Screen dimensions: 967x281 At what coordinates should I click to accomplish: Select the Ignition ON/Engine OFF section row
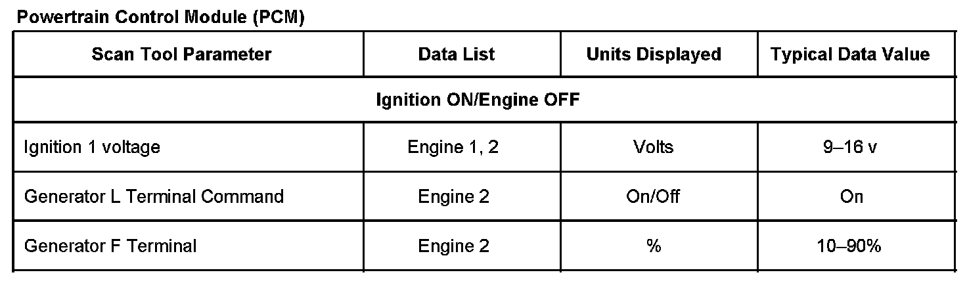[x=478, y=100]
